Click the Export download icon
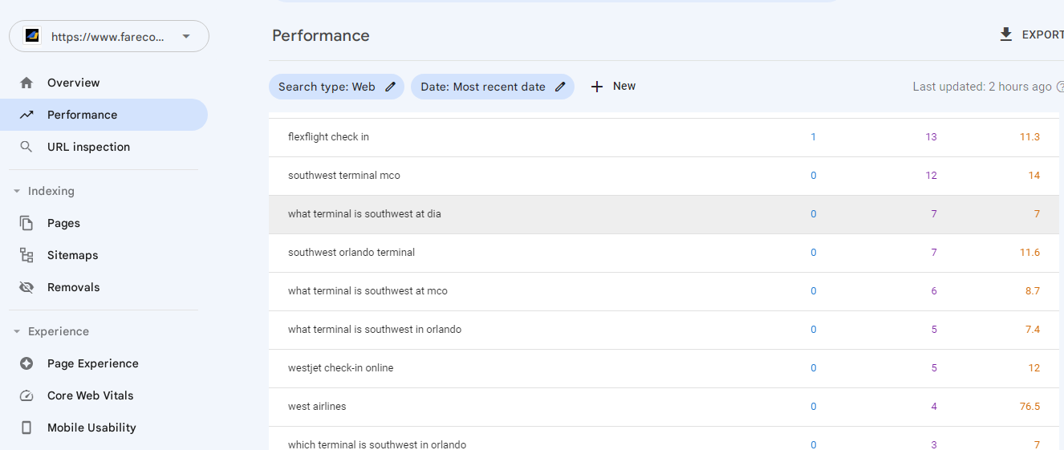Screen dimensions: 1064x450 [x=1005, y=34]
